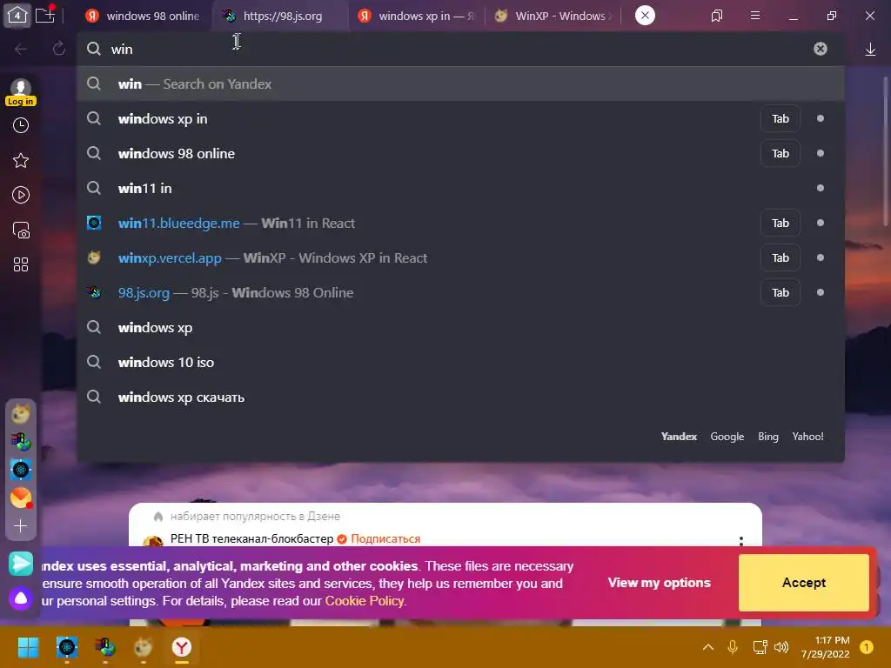Choose the 'windows xp in' suggestion
Image resolution: width=891 pixels, height=668 pixels.
[461, 118]
